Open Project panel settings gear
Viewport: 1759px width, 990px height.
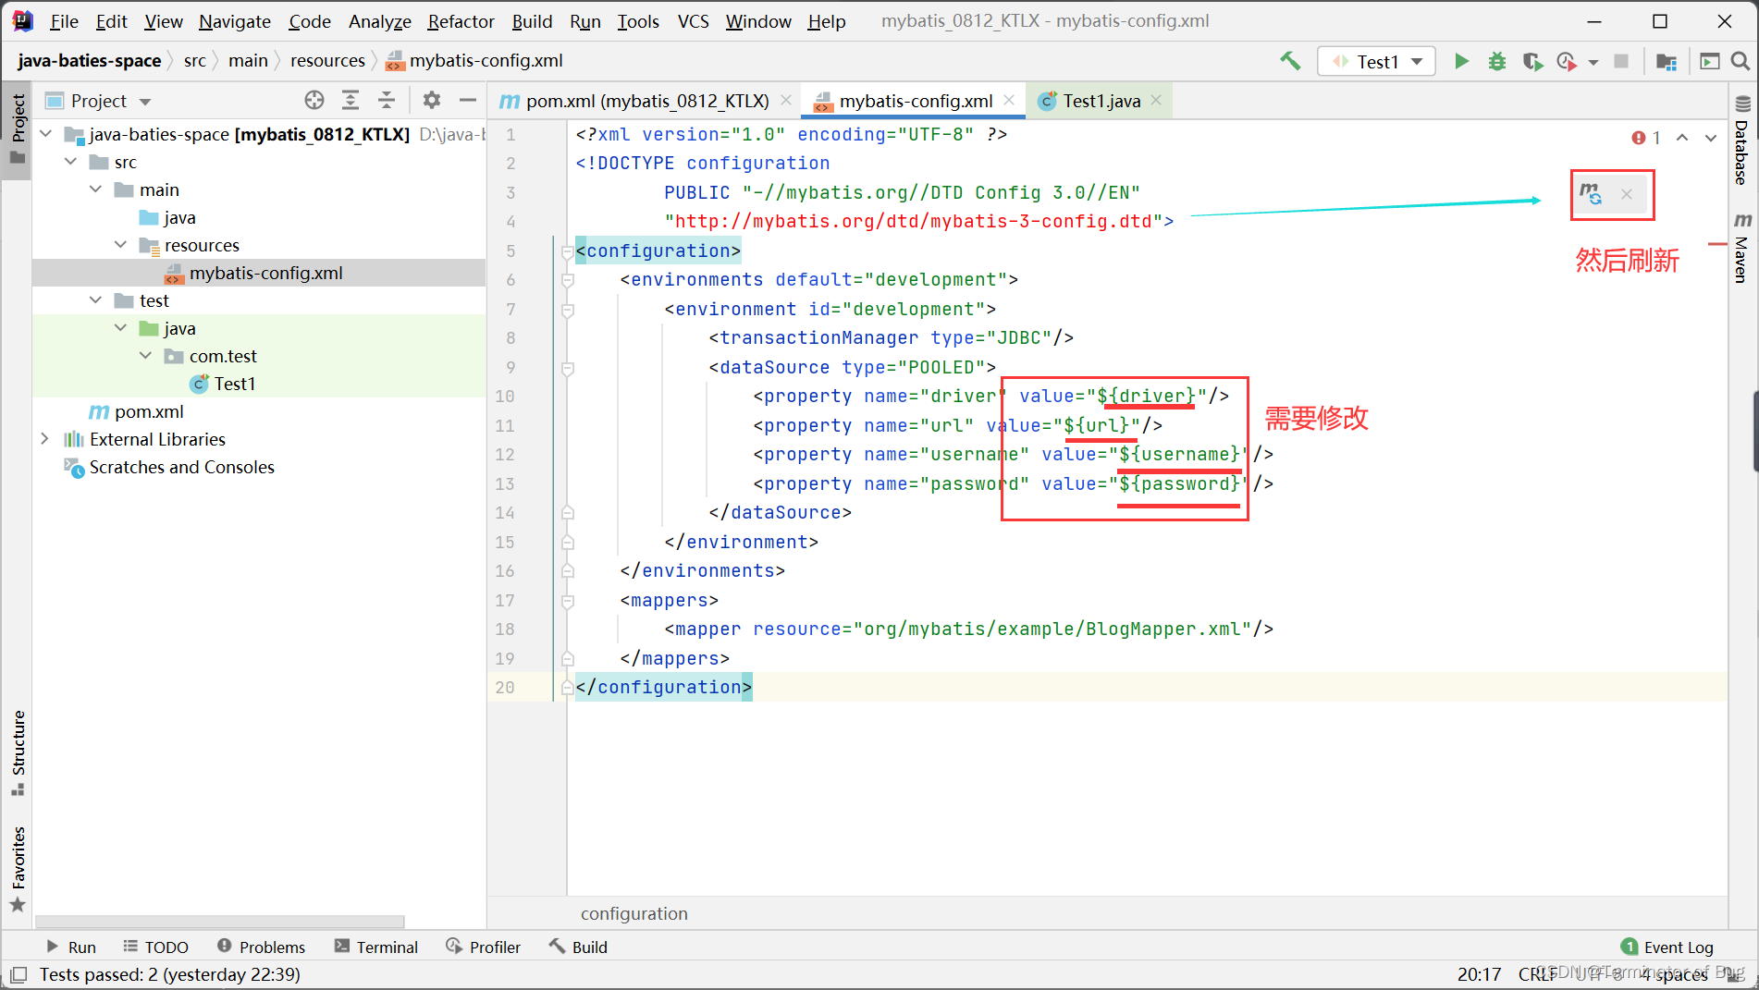point(432,100)
